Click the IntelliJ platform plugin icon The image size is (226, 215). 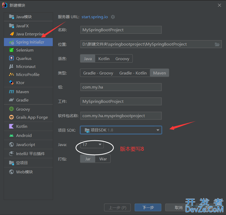pos(11,154)
